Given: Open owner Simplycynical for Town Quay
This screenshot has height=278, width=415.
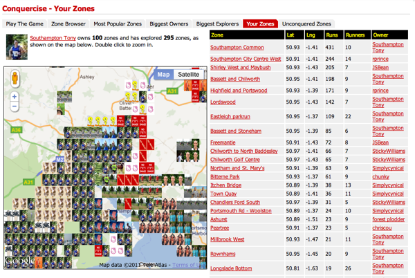Looking at the screenshot, I should click(x=388, y=194).
